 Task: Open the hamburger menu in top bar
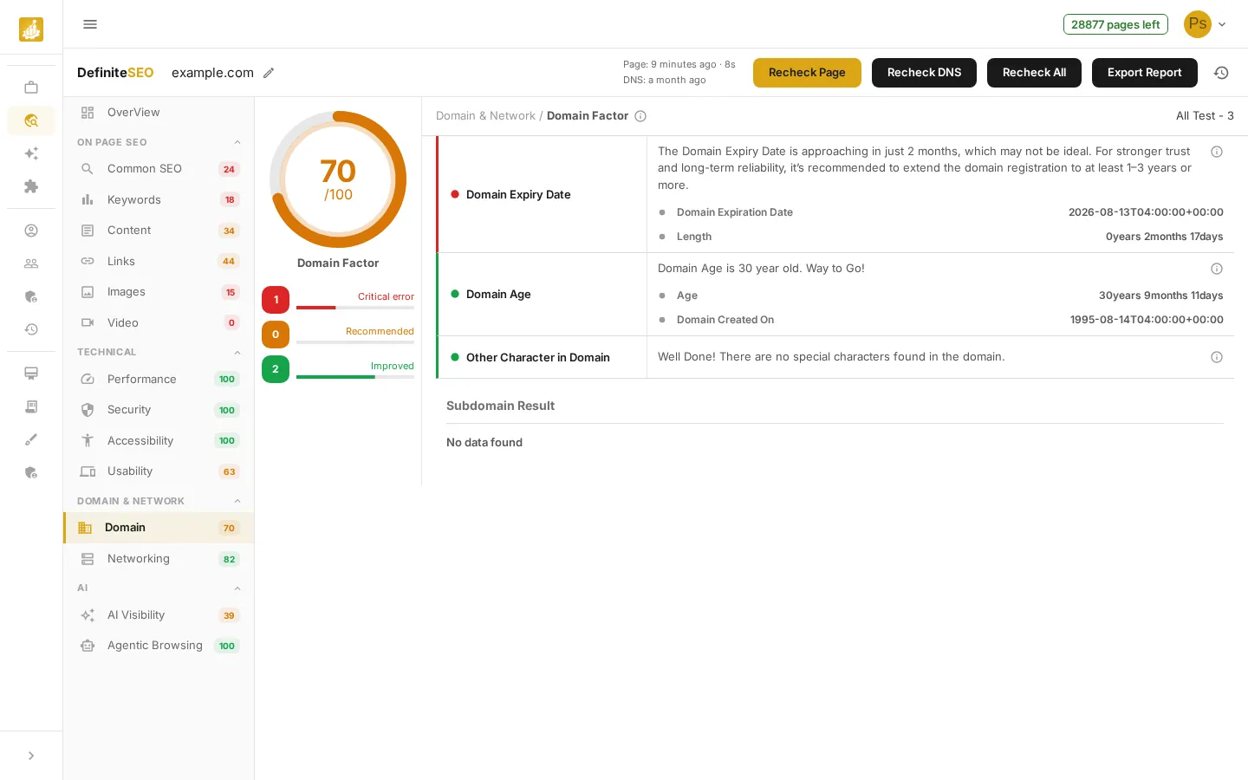coord(90,24)
